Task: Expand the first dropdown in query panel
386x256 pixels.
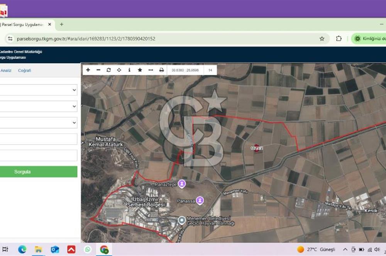Action: [x=39, y=90]
